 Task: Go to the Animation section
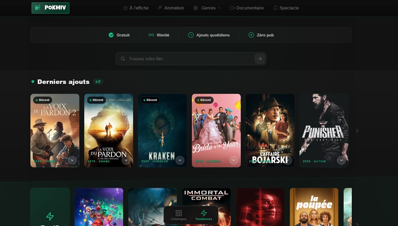[171, 8]
